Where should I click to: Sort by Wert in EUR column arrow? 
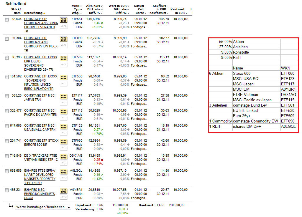pos(128,6)
